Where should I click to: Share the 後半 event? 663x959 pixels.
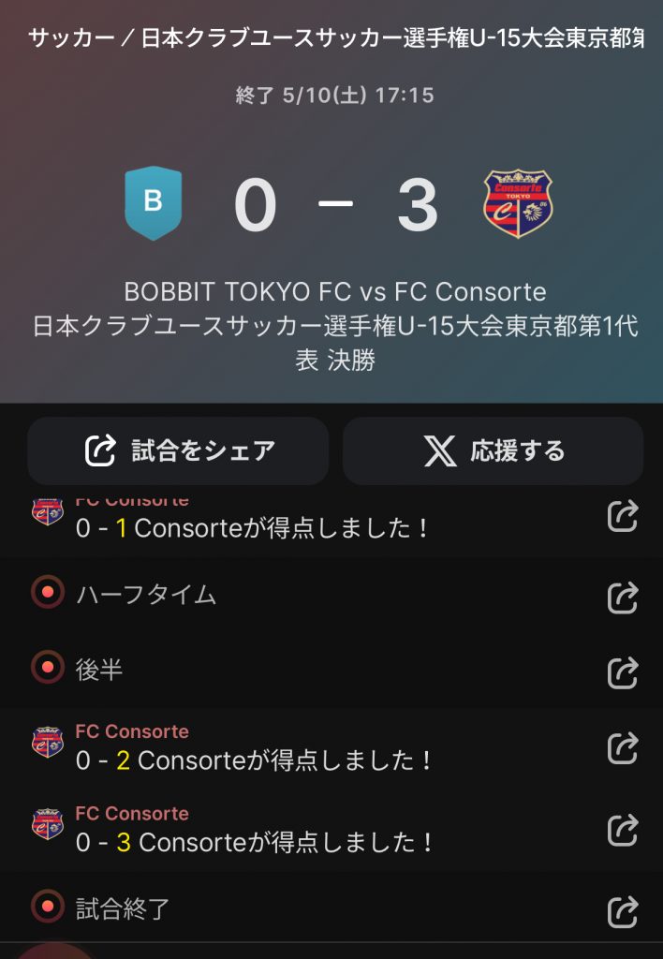(x=623, y=672)
